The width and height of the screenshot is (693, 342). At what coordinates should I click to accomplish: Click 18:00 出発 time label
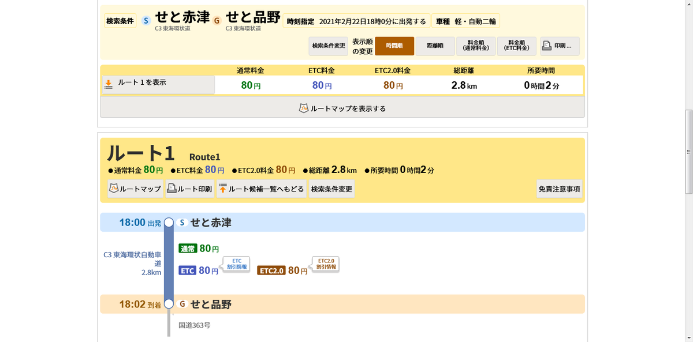pos(139,223)
